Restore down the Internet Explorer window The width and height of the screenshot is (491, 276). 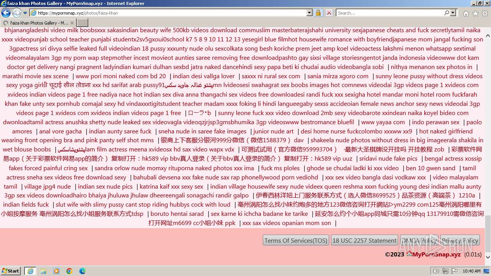pyautogui.click(x=480, y=3)
